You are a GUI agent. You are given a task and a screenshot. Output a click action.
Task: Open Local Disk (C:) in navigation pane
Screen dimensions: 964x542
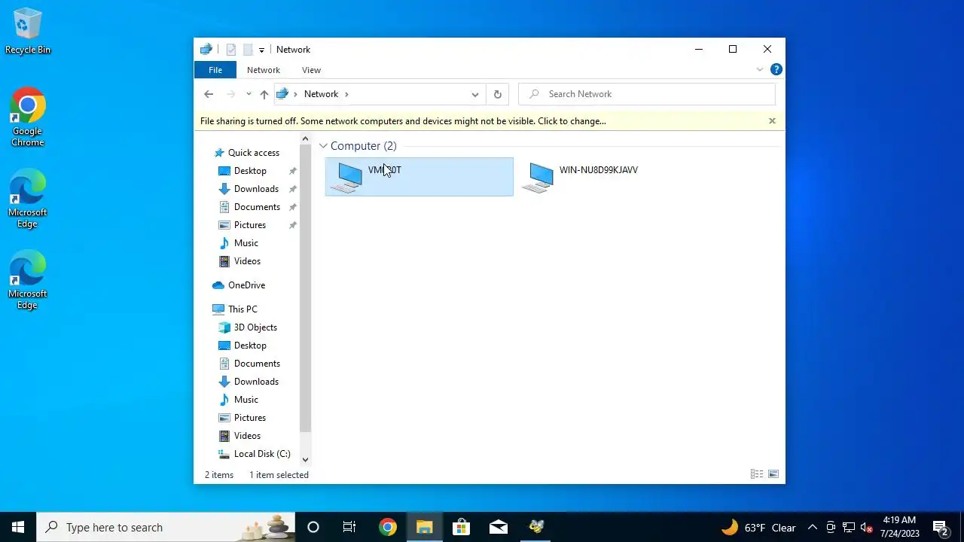point(262,454)
